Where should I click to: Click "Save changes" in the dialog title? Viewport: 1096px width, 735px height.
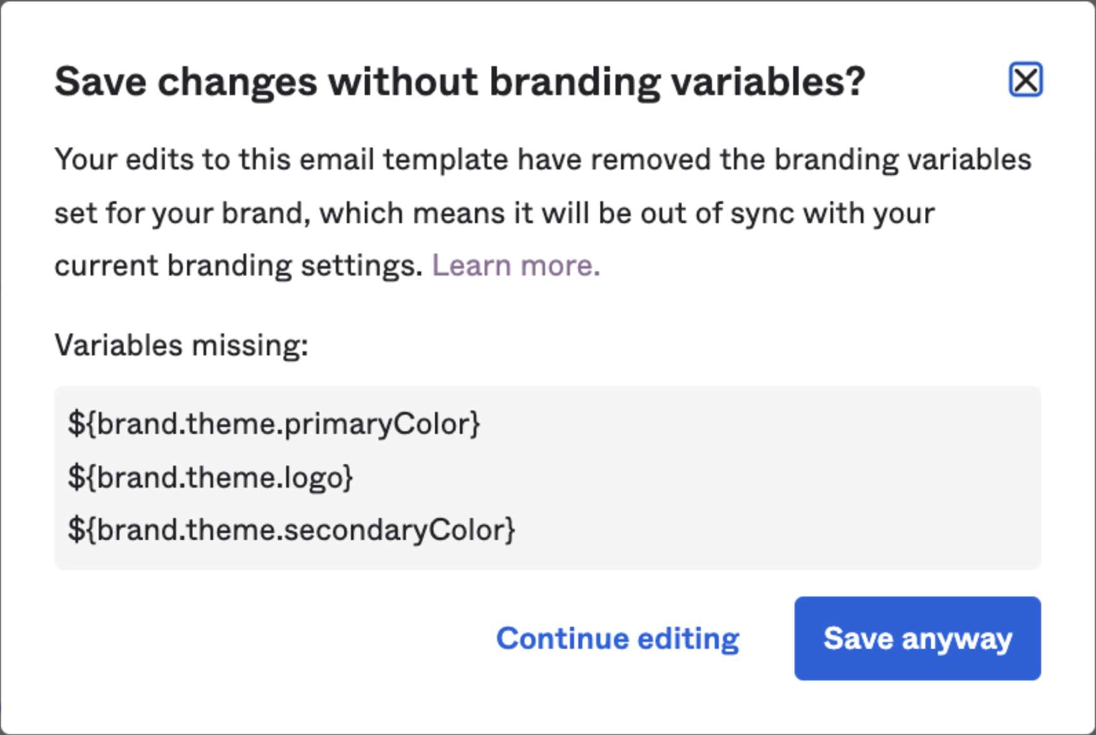point(186,82)
